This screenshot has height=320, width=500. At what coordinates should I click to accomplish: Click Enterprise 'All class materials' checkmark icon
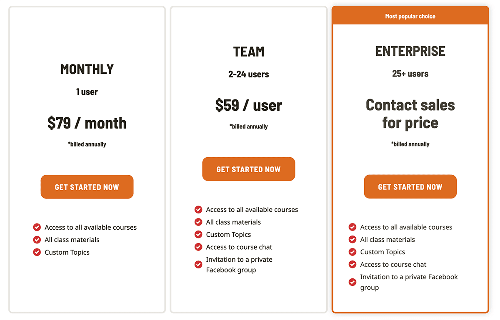coord(352,240)
